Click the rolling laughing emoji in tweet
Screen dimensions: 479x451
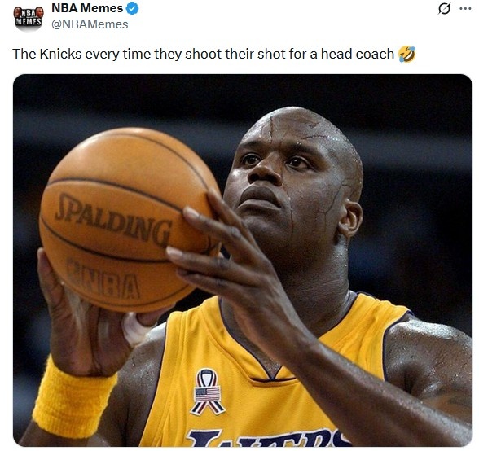point(407,54)
